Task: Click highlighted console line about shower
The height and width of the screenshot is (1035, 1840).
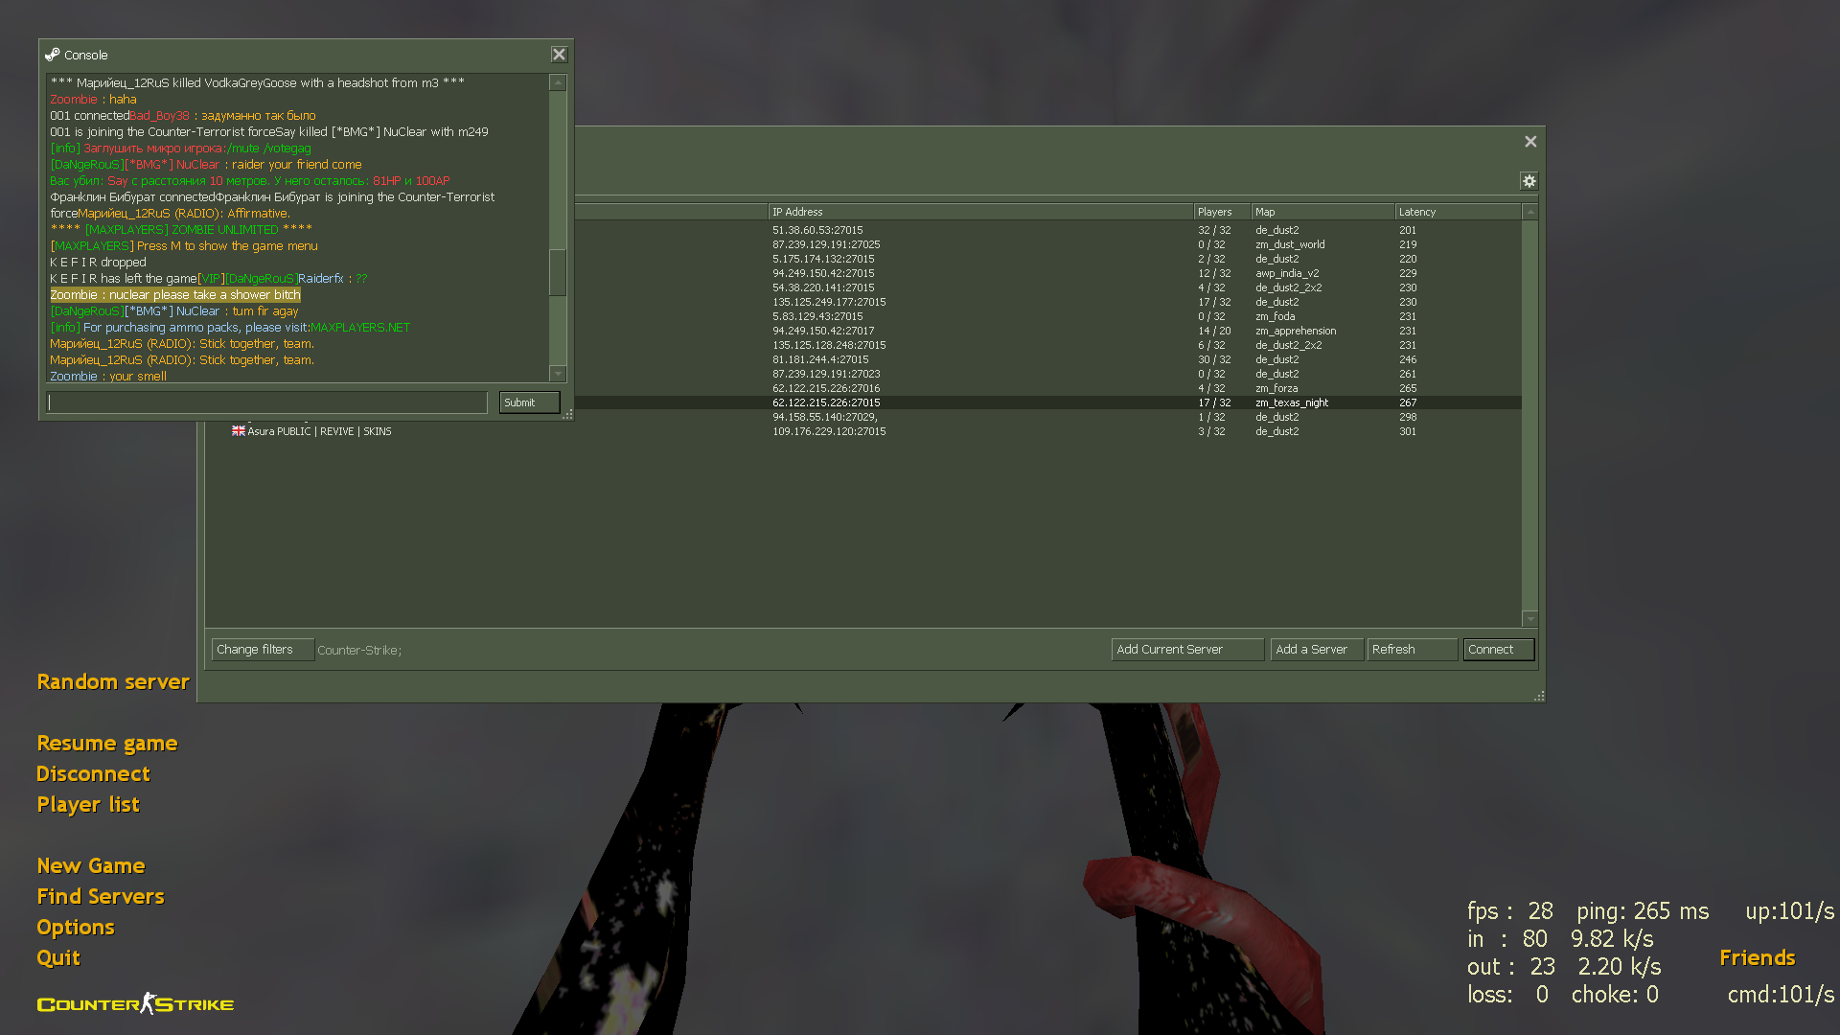Action: (x=175, y=295)
